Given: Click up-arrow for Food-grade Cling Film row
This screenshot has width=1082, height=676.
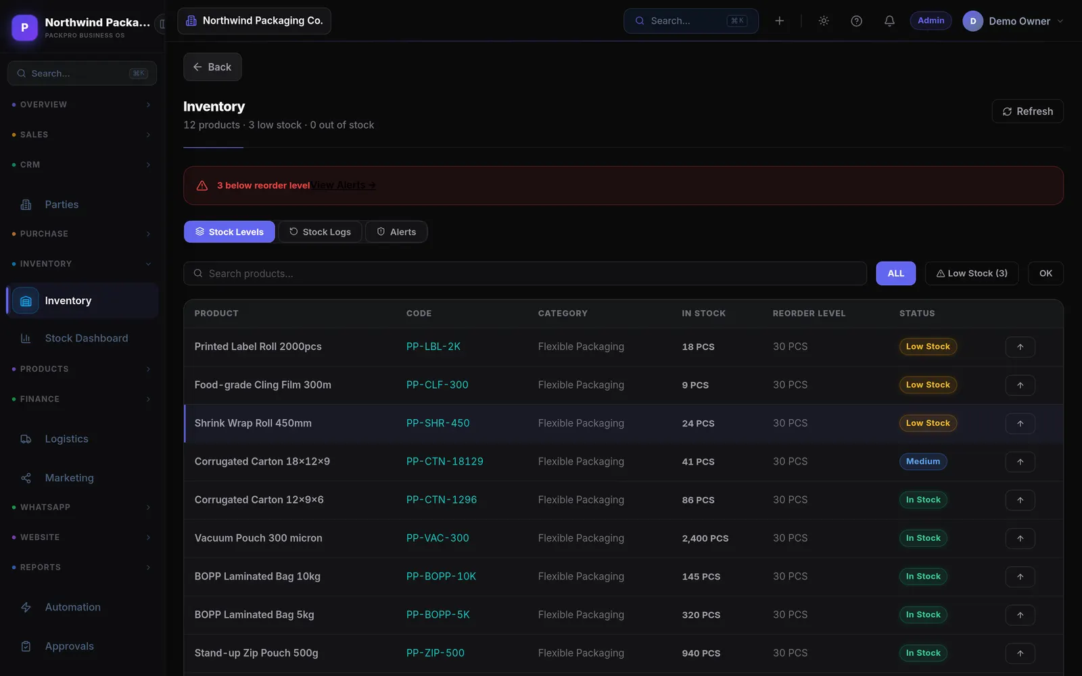Looking at the screenshot, I should (x=1020, y=385).
